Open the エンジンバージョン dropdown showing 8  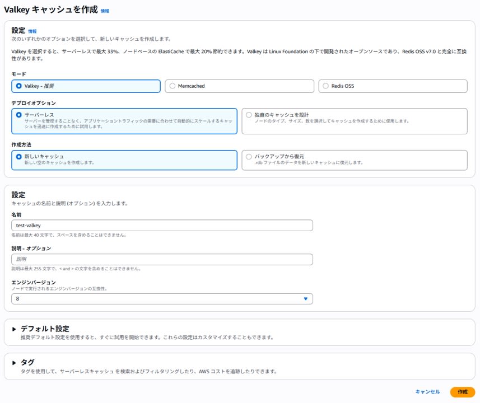pos(162,299)
